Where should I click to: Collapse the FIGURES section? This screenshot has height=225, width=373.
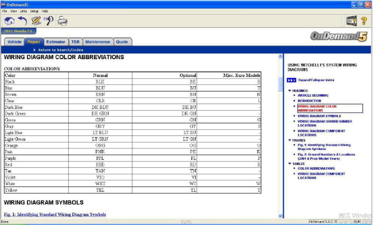289,140
